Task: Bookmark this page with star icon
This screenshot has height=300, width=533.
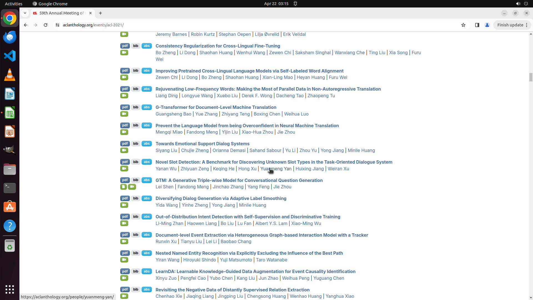Action: tap(463, 25)
